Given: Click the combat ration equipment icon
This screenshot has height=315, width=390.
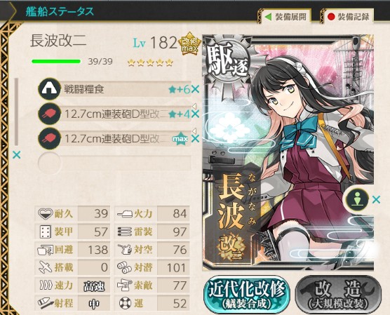Looking at the screenshot, I should pyautogui.click(x=50, y=89).
